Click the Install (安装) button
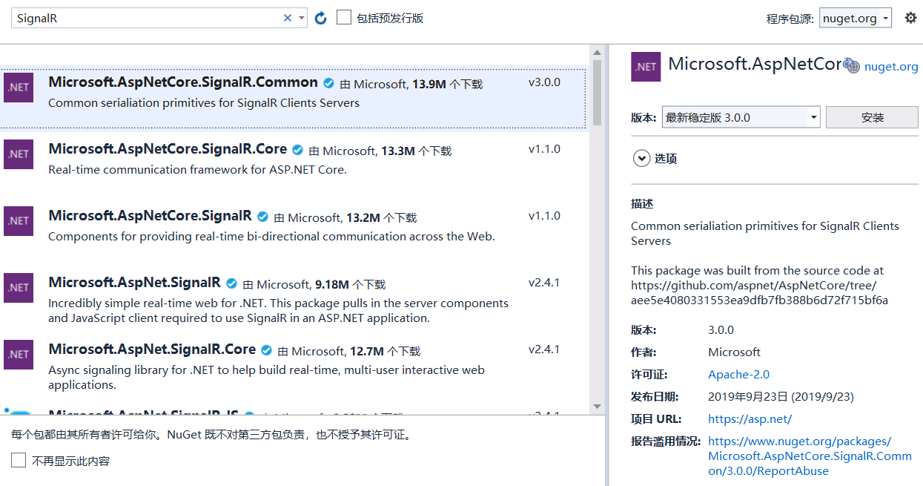 click(872, 117)
